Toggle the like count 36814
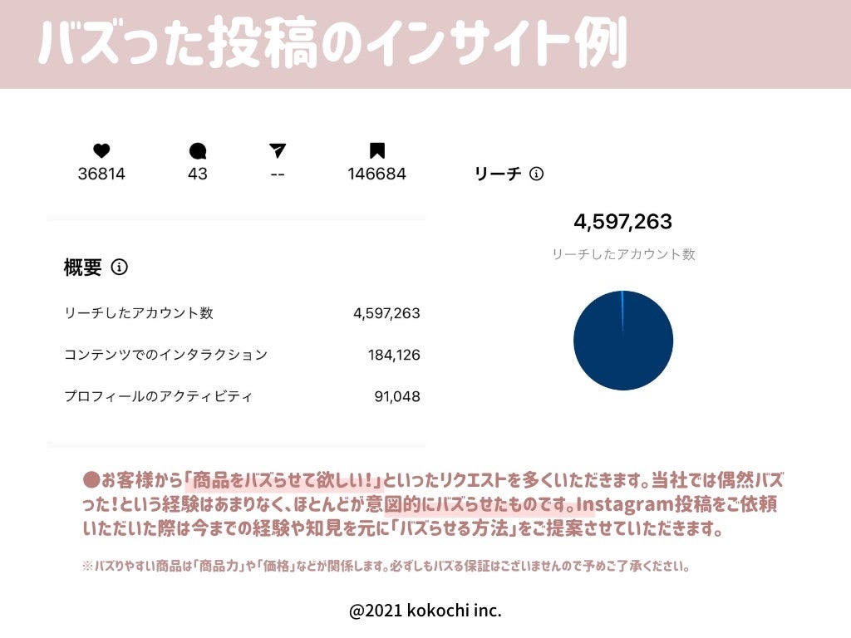The height and width of the screenshot is (638, 851). (100, 174)
